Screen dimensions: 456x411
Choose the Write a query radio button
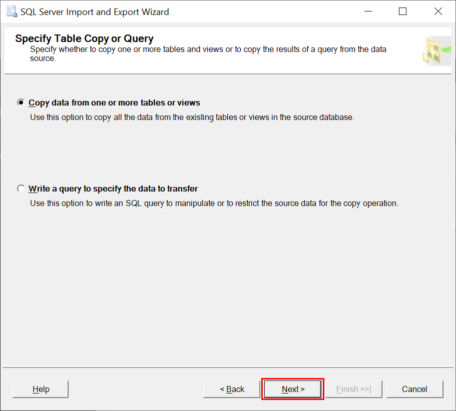[21, 188]
